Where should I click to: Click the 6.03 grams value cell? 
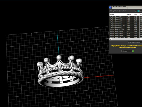pos(129,27)
